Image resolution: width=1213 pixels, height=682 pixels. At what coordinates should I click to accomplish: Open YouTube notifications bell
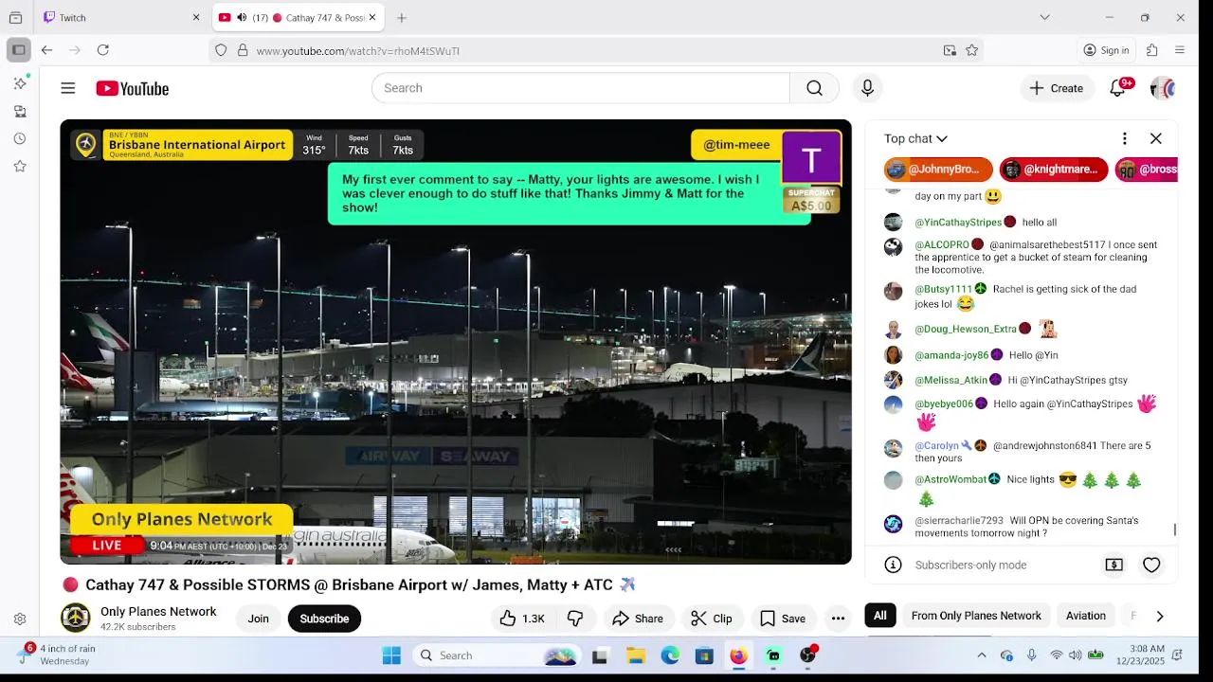(1118, 88)
